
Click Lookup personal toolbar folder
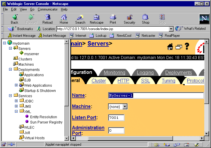98,35
